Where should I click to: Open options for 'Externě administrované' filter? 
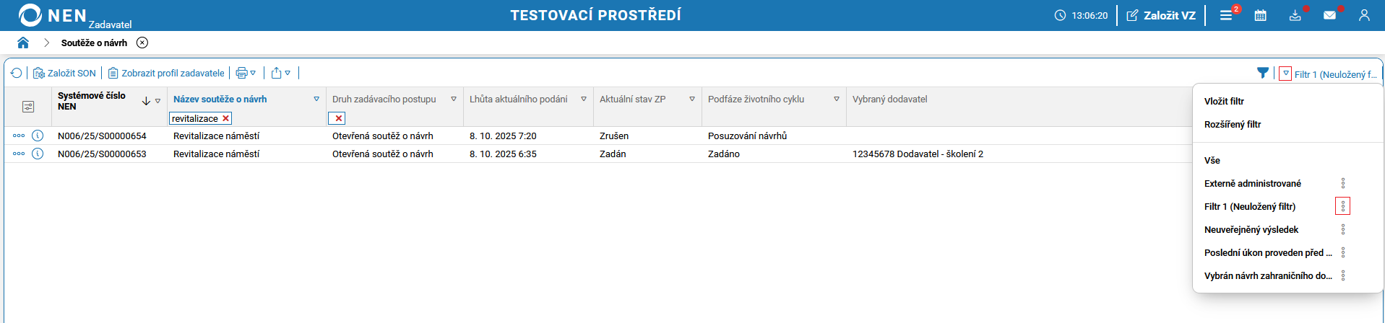click(1343, 183)
